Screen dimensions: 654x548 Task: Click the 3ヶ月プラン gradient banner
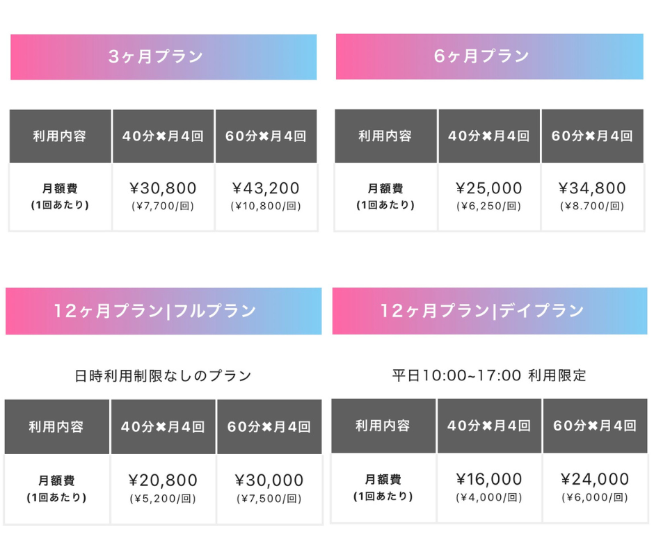click(x=163, y=57)
